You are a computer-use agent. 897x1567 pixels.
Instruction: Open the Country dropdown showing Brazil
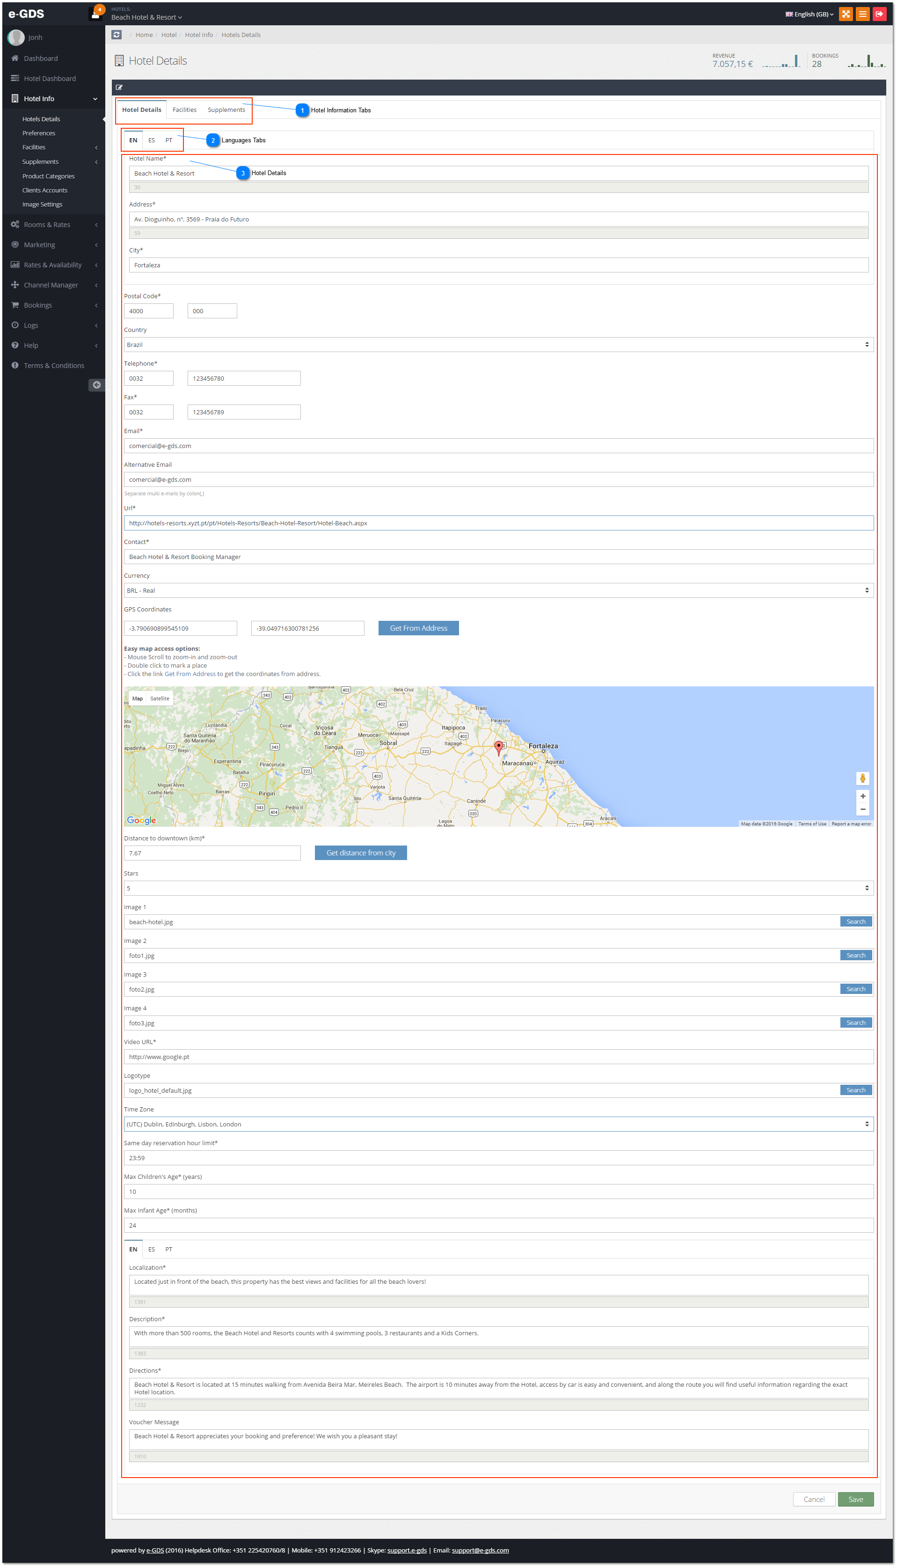point(498,345)
